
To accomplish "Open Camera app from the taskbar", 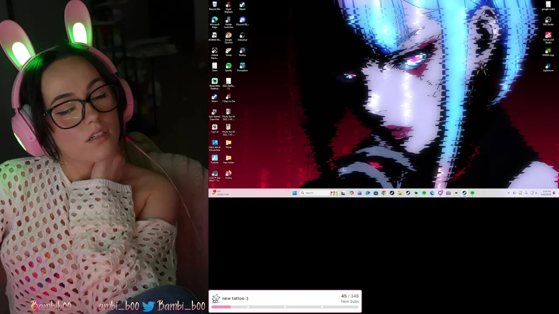I will [x=449, y=193].
